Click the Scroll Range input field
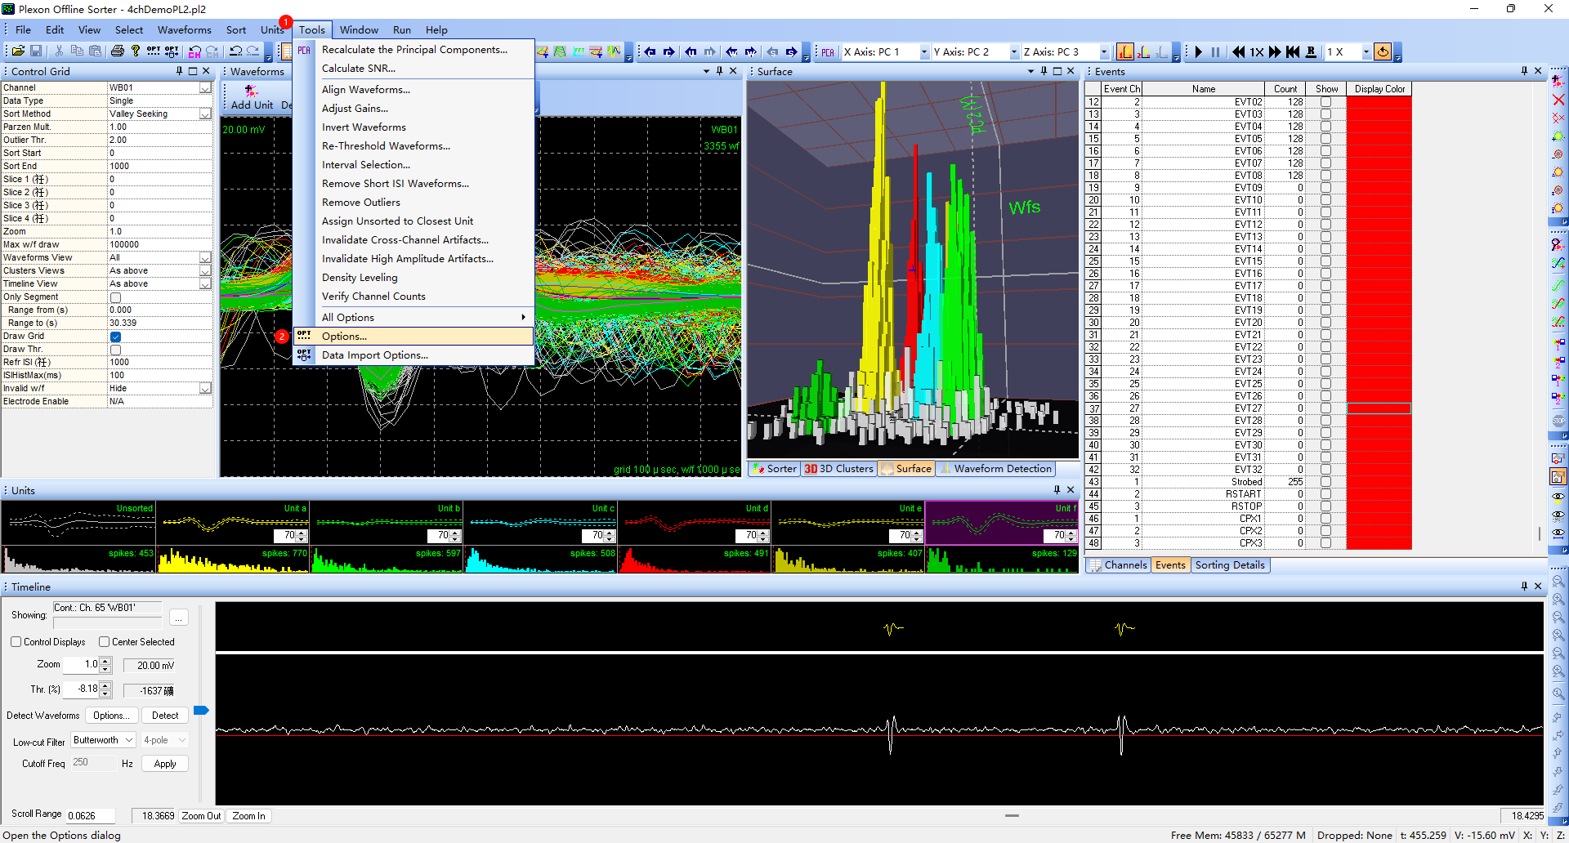The image size is (1569, 843). [90, 816]
